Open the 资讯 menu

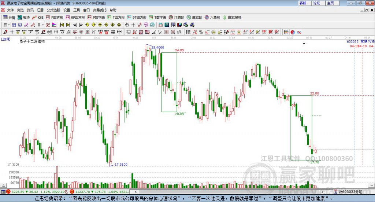coord(30,10)
